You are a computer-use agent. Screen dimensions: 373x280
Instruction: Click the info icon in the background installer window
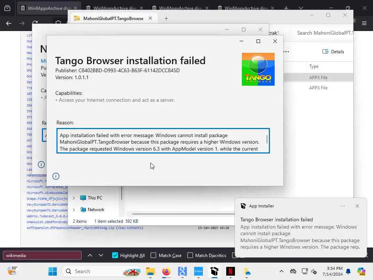(x=41, y=164)
